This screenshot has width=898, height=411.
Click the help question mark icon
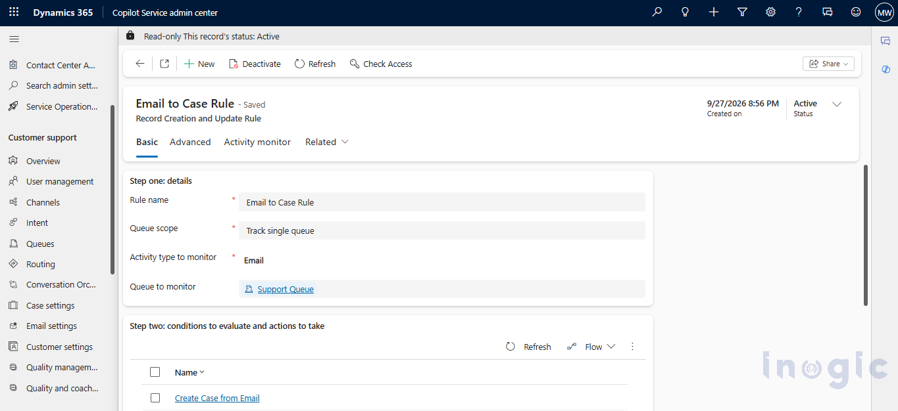point(799,12)
